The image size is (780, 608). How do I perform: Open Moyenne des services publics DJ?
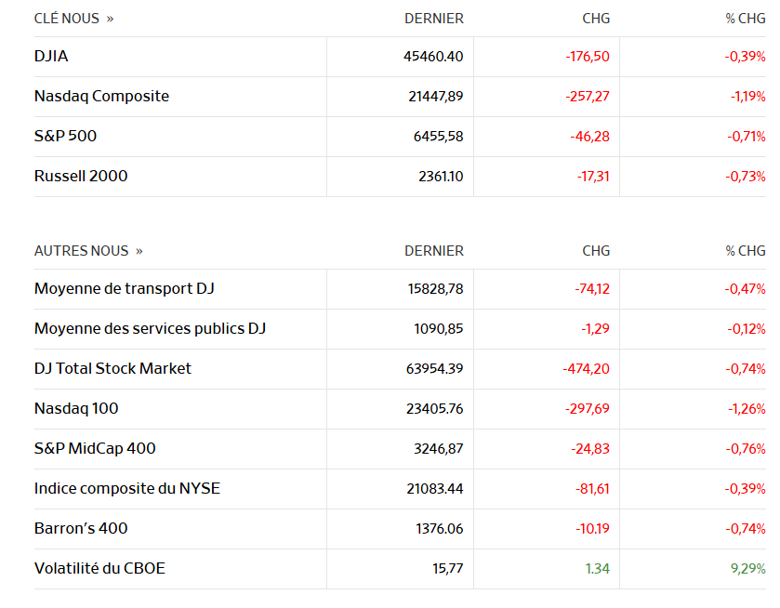click(150, 329)
